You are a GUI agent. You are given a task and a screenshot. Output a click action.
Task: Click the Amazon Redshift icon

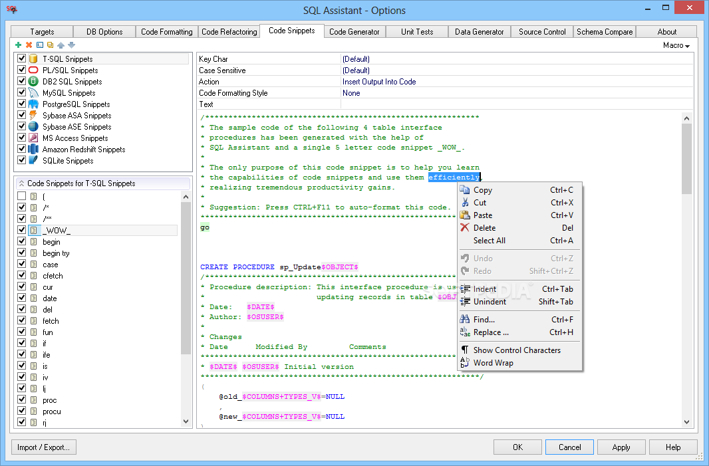point(33,149)
